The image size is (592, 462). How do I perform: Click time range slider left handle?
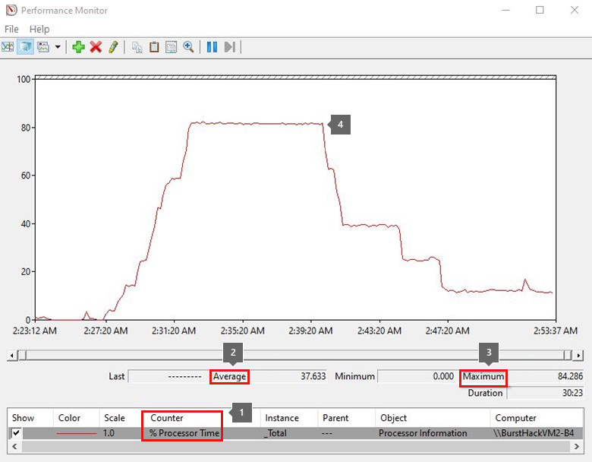point(23,356)
